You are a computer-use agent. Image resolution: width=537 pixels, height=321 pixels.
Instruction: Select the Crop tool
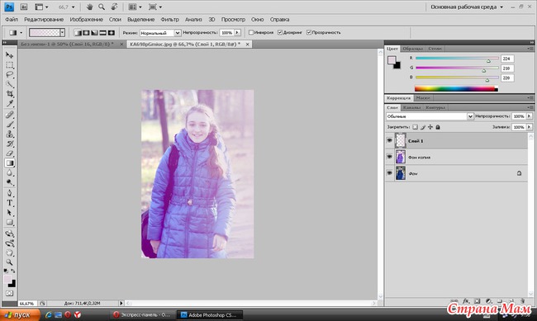point(10,94)
